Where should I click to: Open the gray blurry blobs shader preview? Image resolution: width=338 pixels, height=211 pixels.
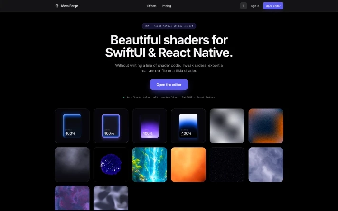(227, 126)
